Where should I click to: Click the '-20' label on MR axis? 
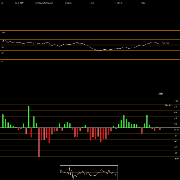[176, 136]
